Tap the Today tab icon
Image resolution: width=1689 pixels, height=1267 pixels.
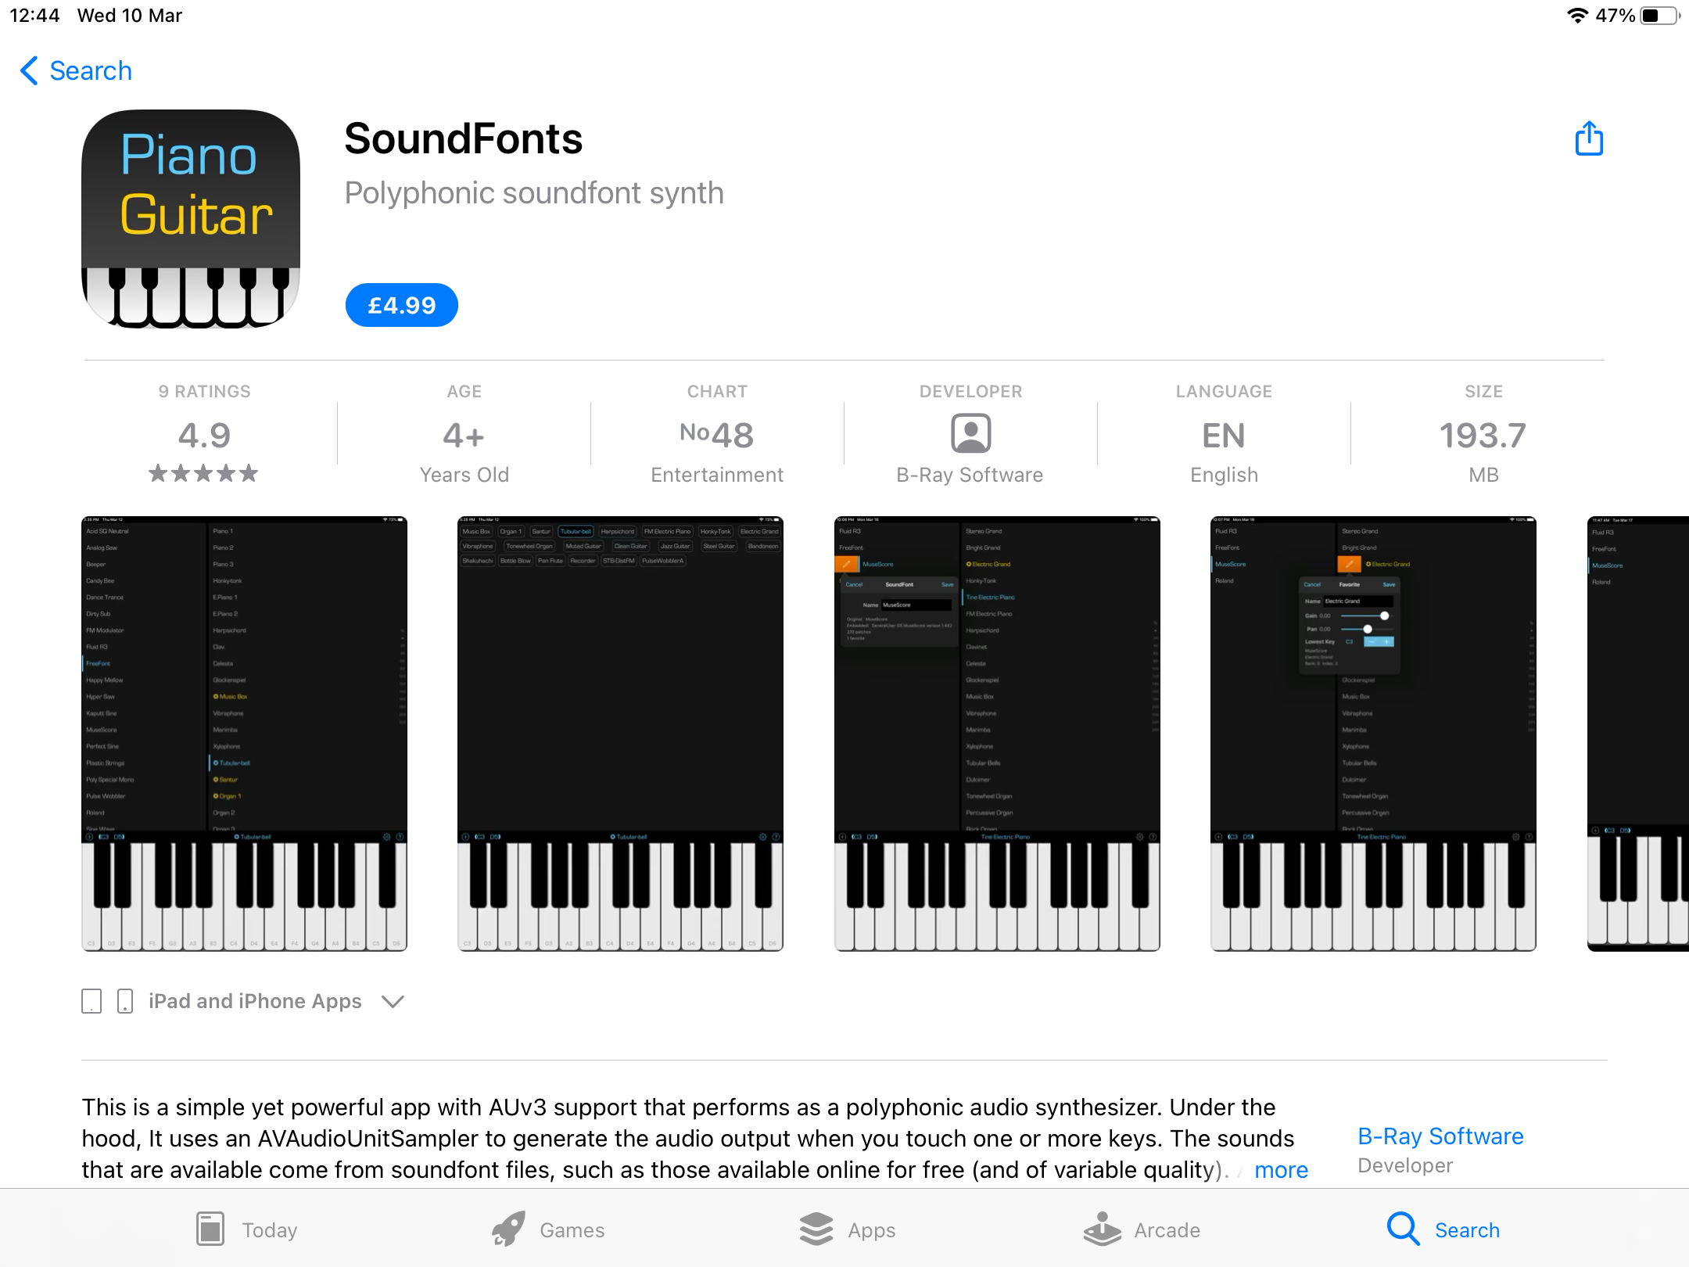coord(210,1229)
